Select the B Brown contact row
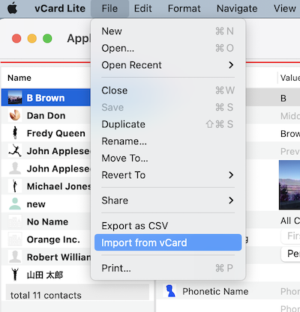The image size is (300, 312). click(x=46, y=97)
